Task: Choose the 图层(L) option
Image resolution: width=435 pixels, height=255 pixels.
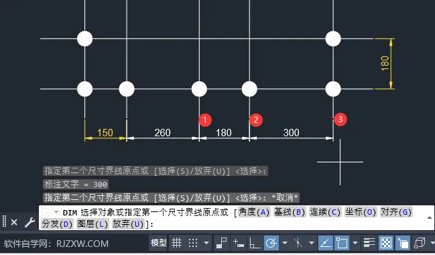Action: [x=92, y=223]
